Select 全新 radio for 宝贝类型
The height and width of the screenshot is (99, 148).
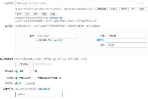[17, 71]
